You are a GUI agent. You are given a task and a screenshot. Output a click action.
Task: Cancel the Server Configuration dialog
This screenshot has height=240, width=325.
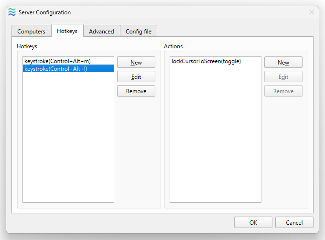pos(294,222)
